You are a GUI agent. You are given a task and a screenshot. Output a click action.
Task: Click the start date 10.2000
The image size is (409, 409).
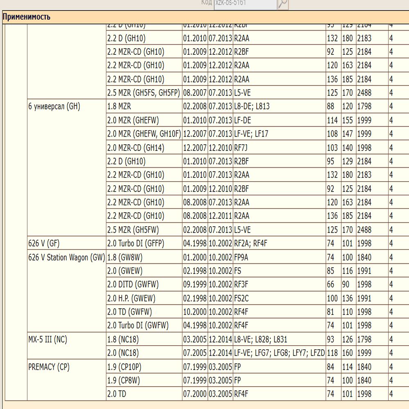[195, 311]
